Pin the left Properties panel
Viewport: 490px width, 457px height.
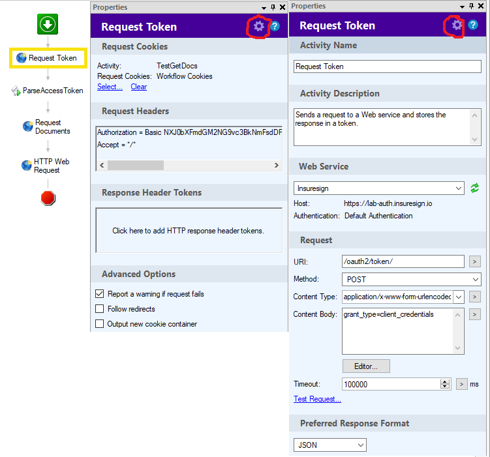(x=273, y=7)
